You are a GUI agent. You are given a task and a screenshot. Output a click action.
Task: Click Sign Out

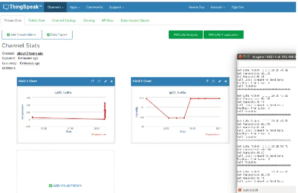(x=238, y=7)
